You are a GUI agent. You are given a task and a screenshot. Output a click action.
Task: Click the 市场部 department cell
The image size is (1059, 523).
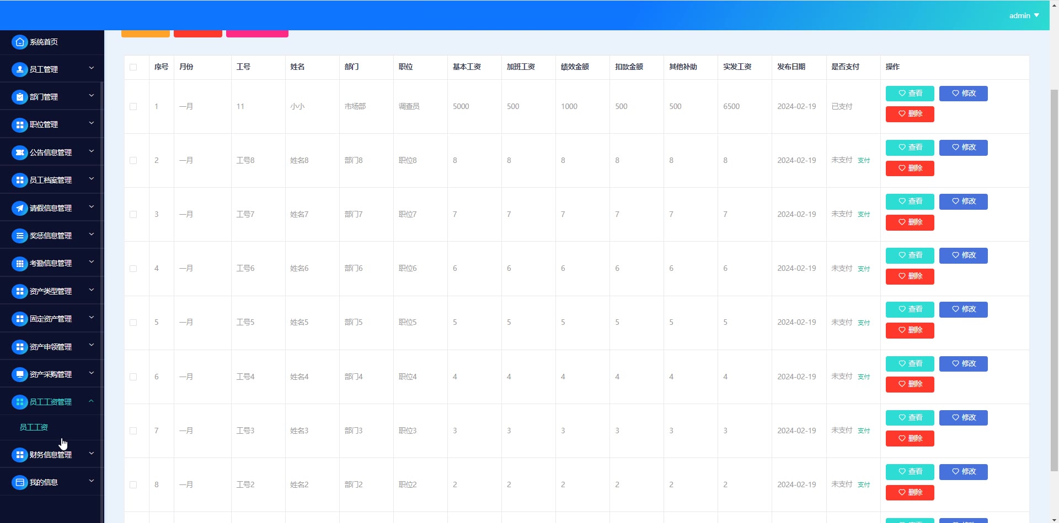coord(355,107)
